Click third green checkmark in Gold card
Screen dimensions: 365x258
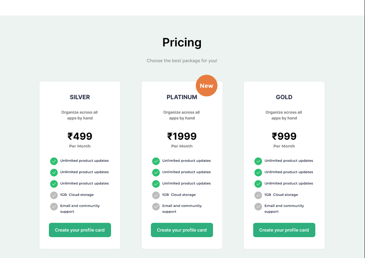point(258,184)
